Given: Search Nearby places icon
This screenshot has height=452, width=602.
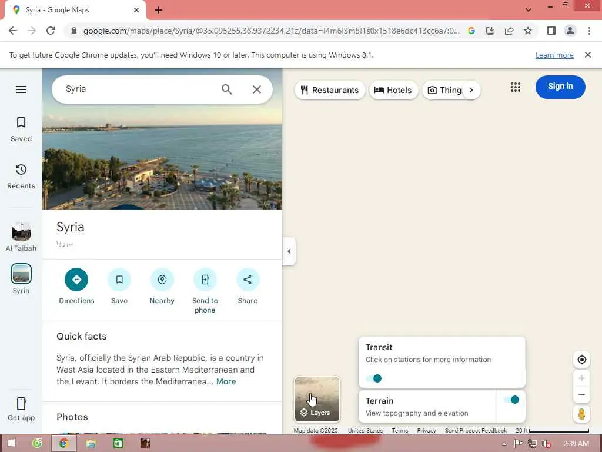Looking at the screenshot, I should point(162,280).
